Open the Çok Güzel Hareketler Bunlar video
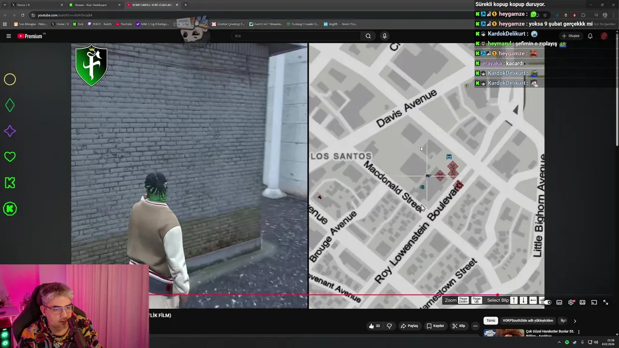Image resolution: width=619 pixels, height=348 pixels. 550,332
